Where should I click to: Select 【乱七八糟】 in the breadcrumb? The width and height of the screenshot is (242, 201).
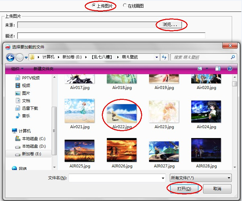coord(102,57)
